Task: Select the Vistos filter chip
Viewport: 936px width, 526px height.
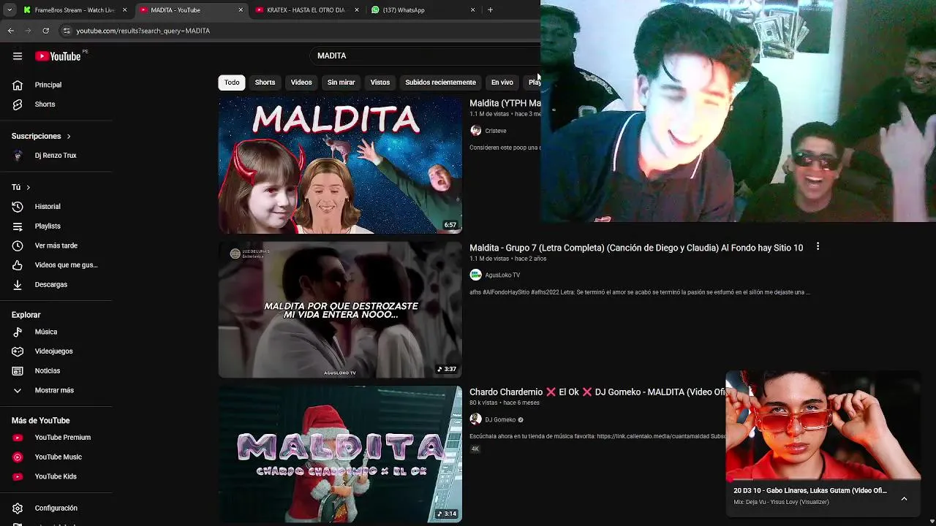Action: tap(380, 83)
